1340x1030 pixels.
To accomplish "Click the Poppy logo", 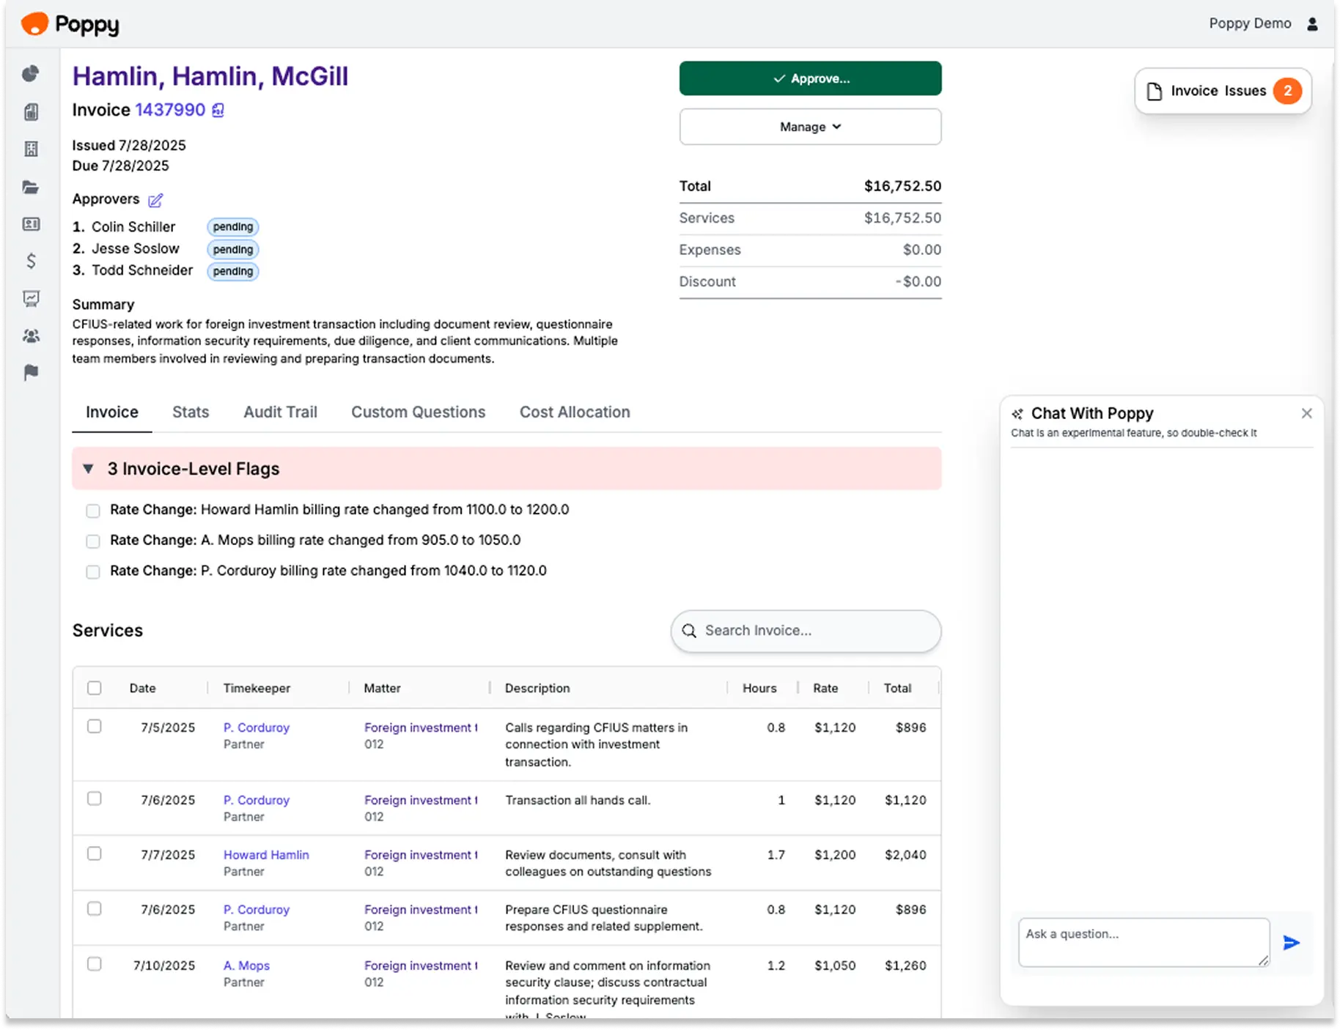I will pyautogui.click(x=70, y=24).
